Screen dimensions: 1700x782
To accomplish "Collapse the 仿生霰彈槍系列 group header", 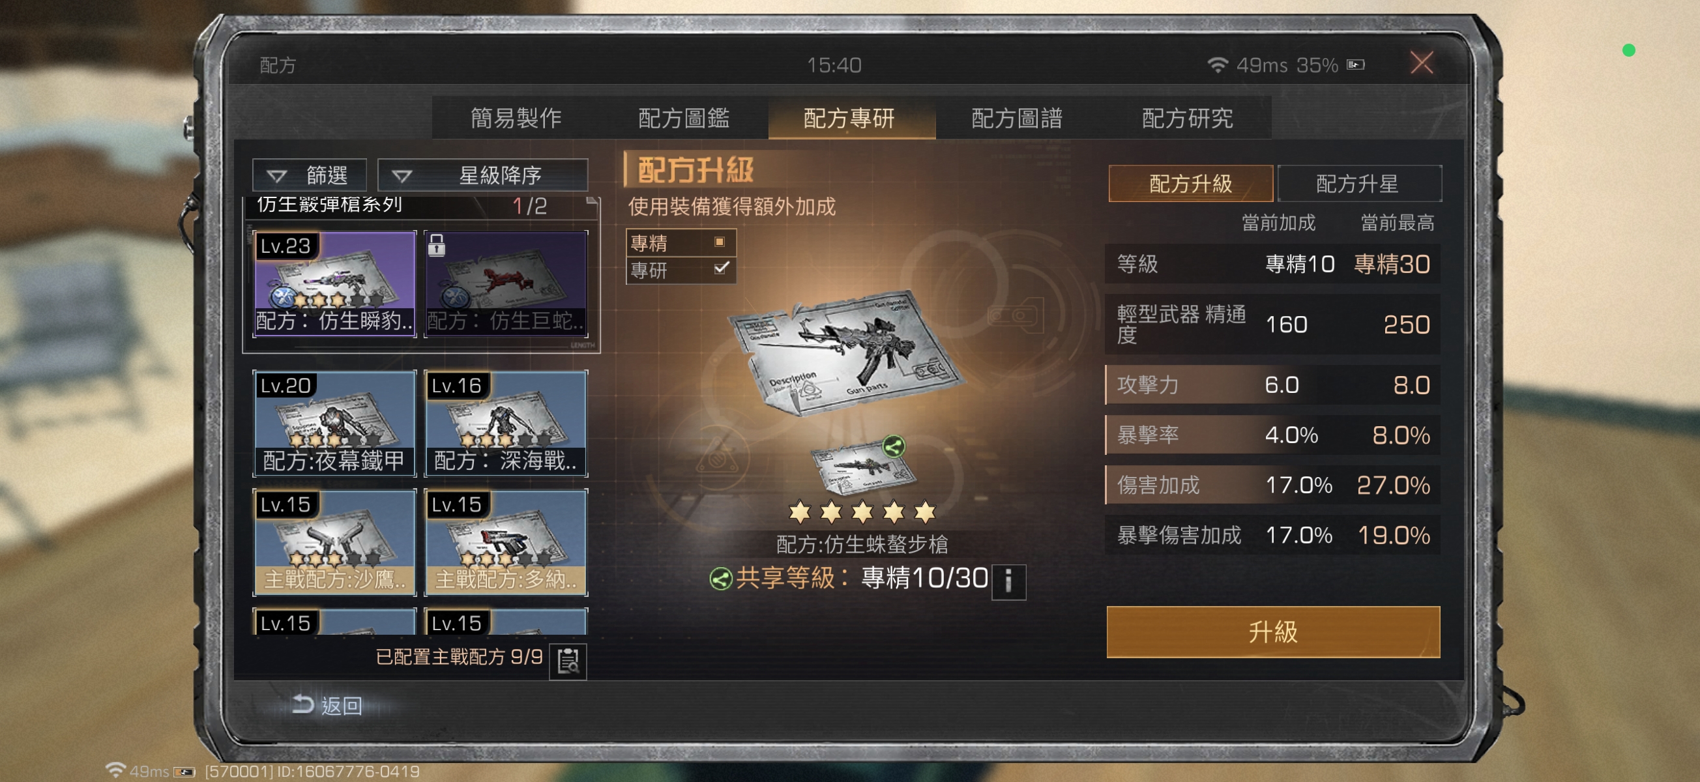I will 422,206.
